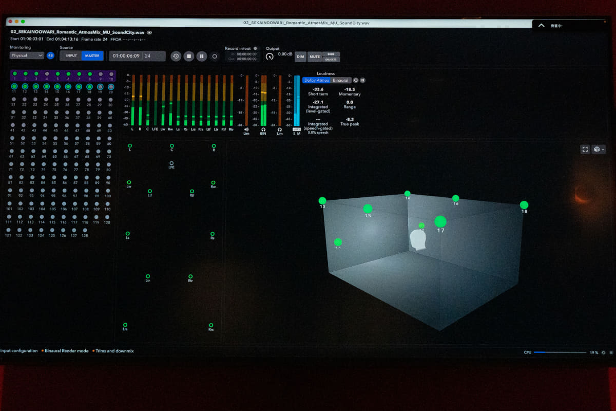Select bed channel indicator 1
Viewport: 616px width, 411px height.
14,74
